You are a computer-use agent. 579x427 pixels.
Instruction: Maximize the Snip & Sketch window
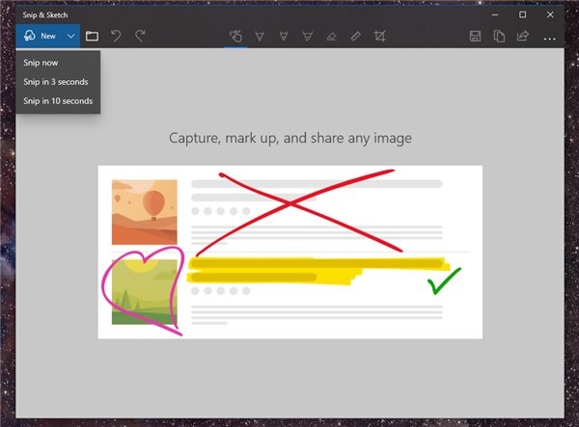click(522, 14)
